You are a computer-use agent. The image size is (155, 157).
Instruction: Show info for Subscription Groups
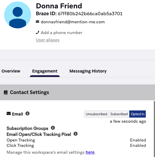click(x=53, y=128)
